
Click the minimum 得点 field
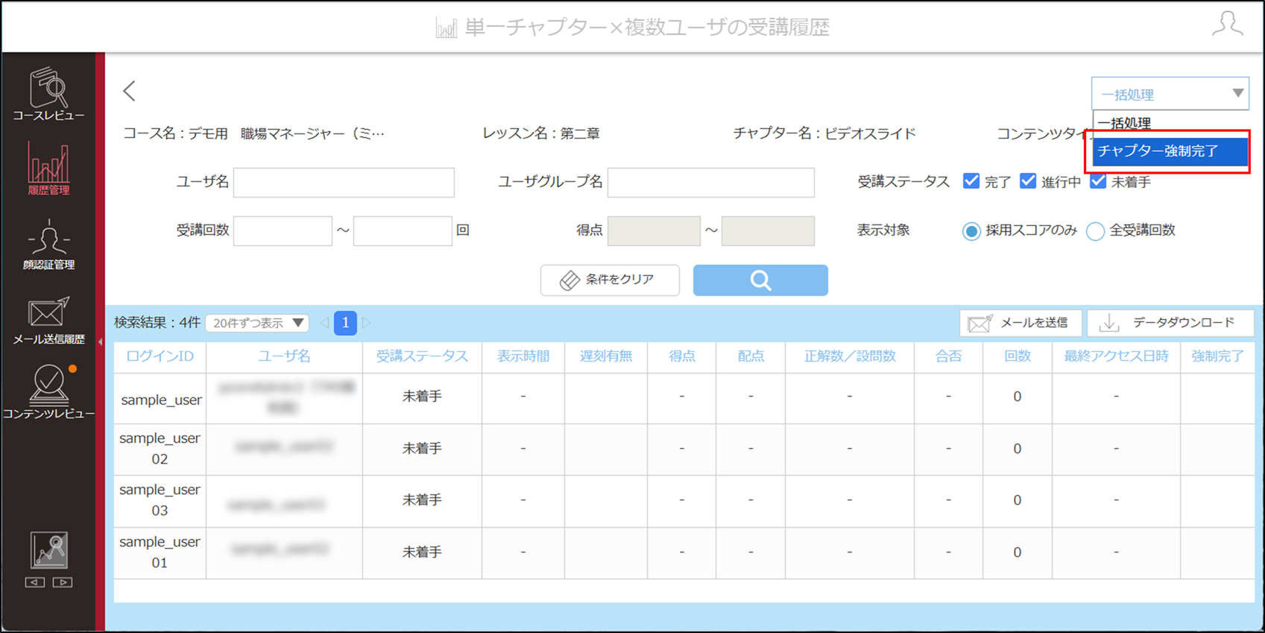pos(654,231)
